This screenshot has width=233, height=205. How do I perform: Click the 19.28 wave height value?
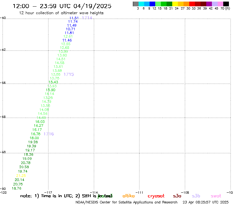click(x=33, y=142)
